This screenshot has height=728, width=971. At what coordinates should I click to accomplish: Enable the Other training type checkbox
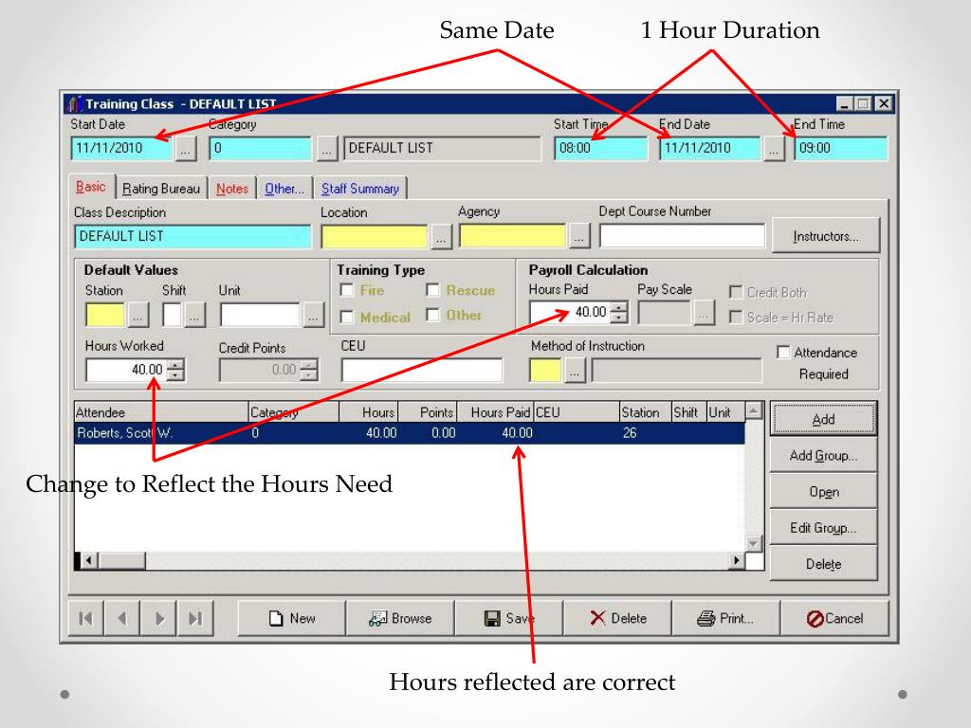point(432,315)
